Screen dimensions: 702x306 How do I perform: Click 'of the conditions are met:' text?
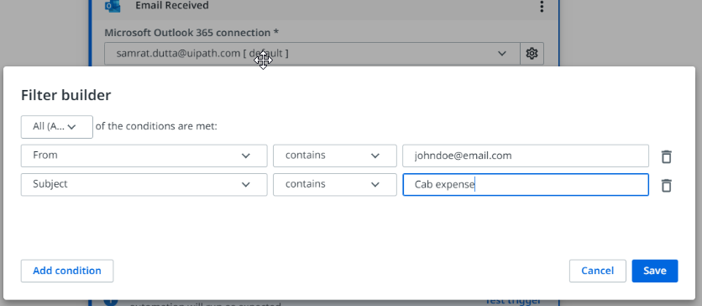point(156,126)
